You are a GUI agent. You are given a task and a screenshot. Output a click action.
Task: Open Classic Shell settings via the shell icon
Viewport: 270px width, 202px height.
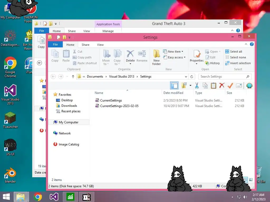[249, 85]
